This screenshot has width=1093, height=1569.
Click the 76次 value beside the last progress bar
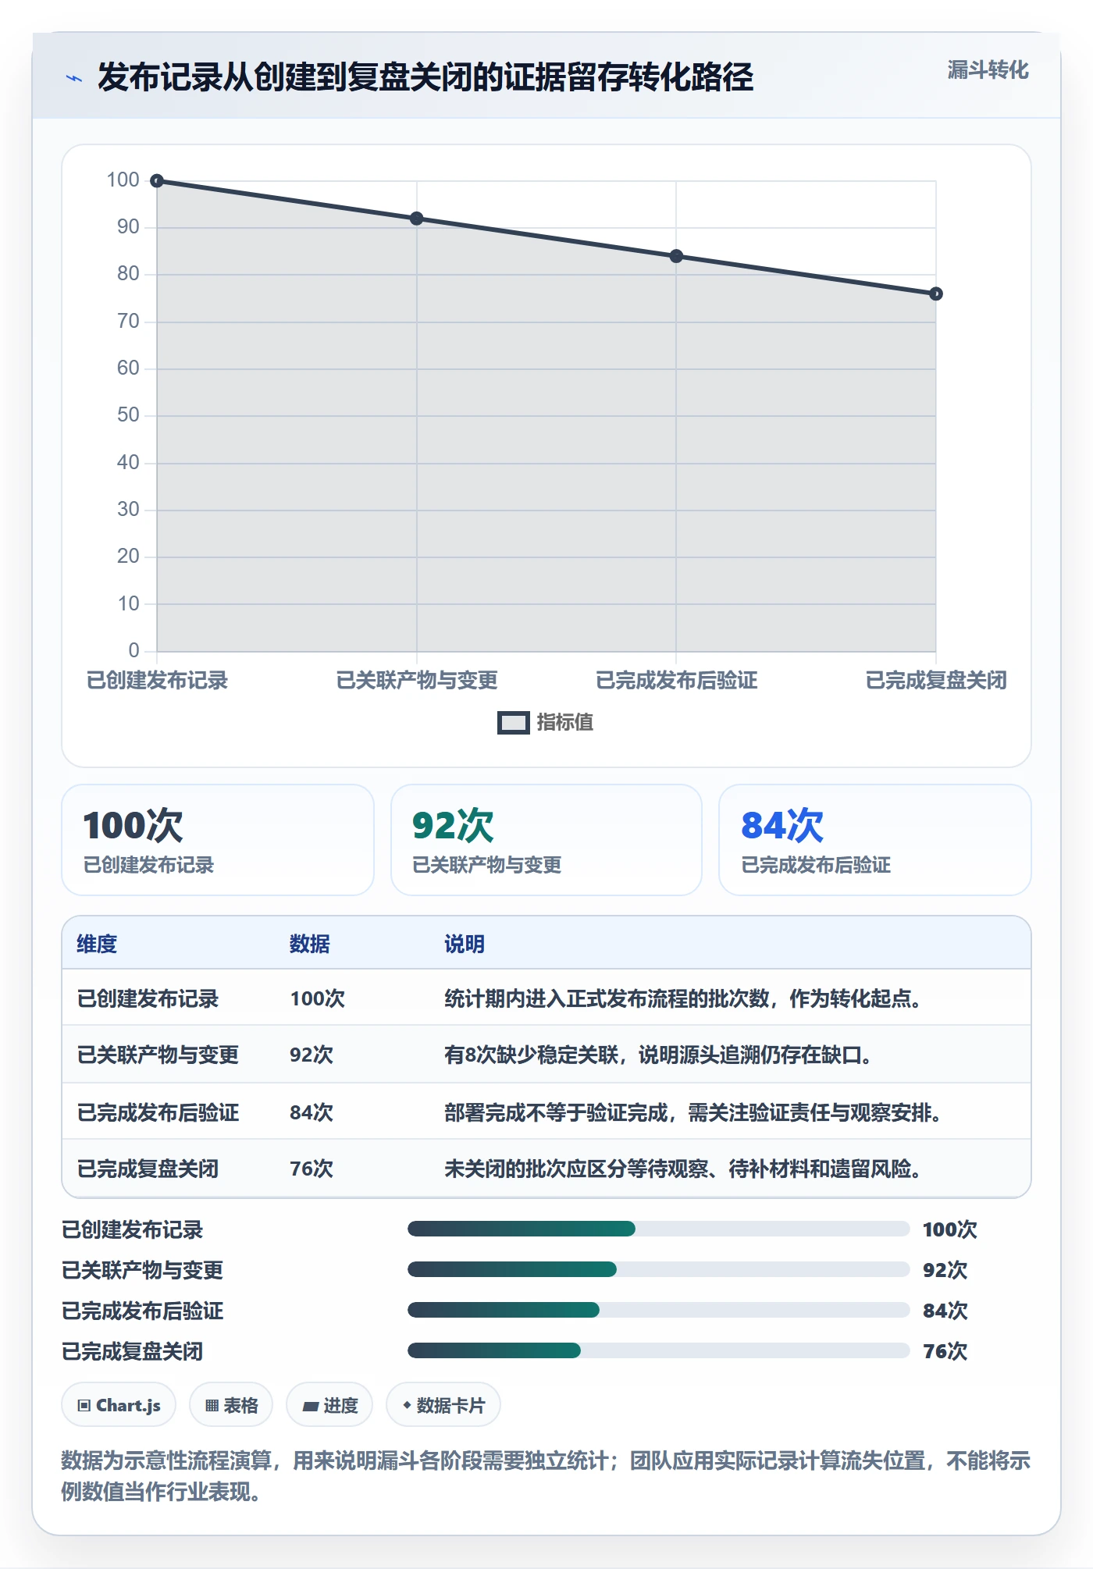(x=945, y=1351)
